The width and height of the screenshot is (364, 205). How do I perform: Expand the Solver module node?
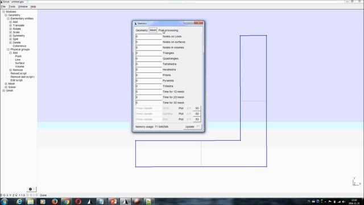coord(6,87)
